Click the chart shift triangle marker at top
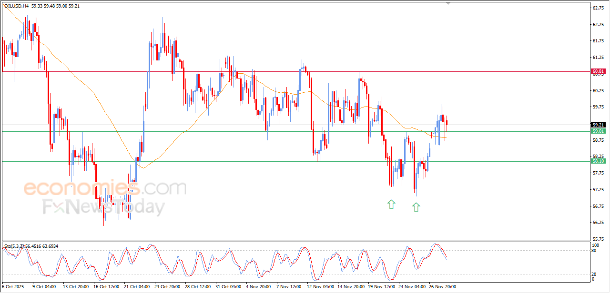The image size is (610, 293). (447, 3)
